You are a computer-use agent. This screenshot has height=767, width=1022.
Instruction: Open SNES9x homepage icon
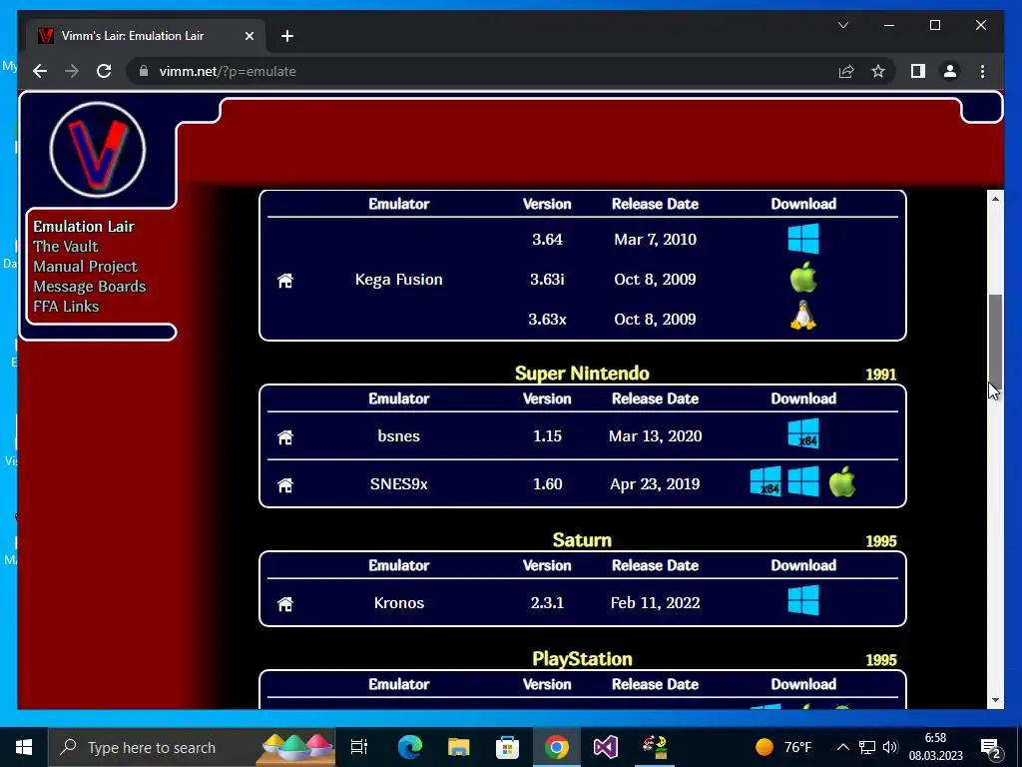(x=285, y=485)
